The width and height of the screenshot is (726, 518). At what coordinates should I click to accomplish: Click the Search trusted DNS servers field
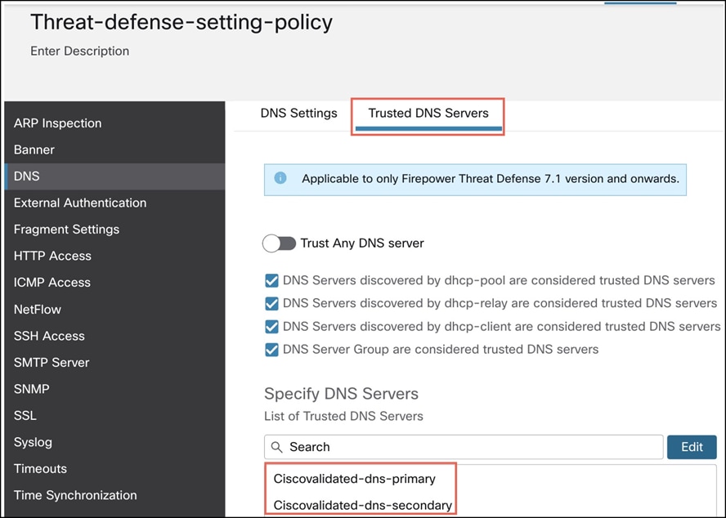click(466, 447)
